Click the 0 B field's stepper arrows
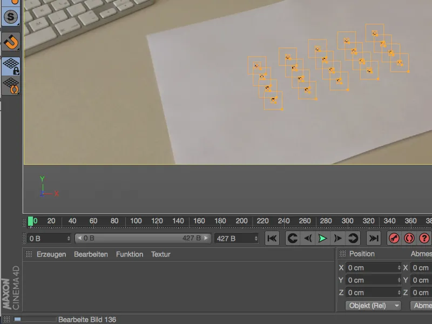 pyautogui.click(x=69, y=238)
